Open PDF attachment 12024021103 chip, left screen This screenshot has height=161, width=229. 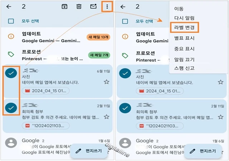(46, 126)
